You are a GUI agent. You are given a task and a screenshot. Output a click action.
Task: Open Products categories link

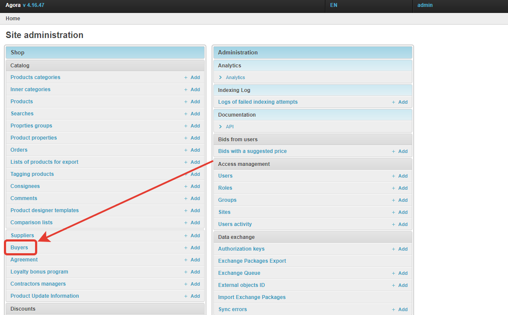[35, 77]
